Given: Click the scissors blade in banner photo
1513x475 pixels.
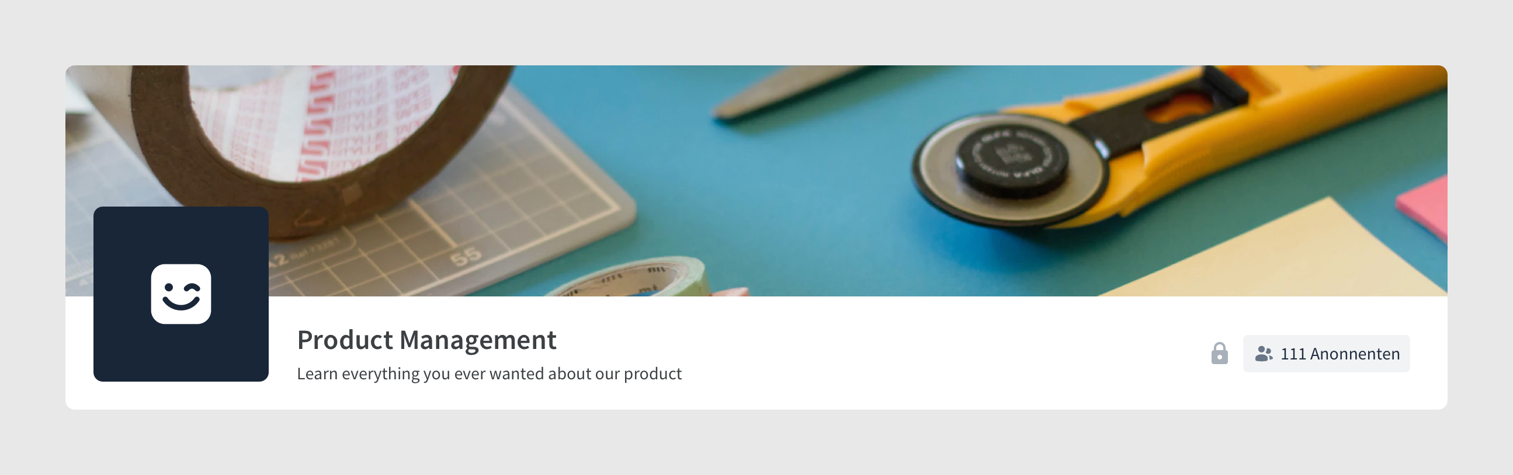Looking at the screenshot, I should [x=793, y=89].
